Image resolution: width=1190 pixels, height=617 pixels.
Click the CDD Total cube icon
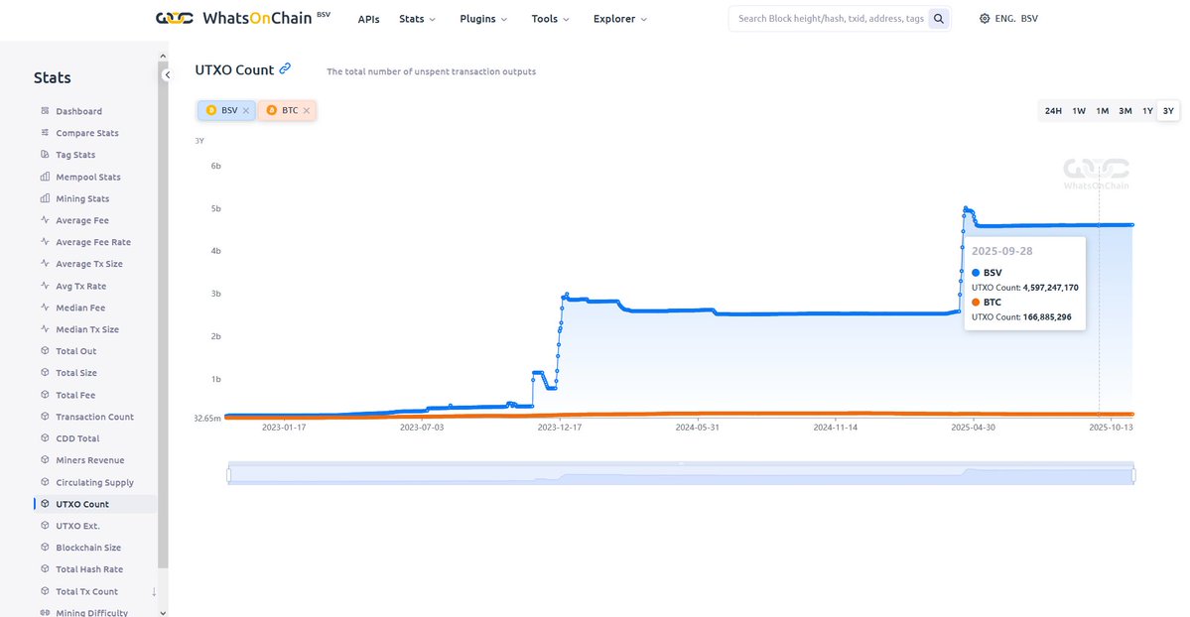click(x=45, y=437)
